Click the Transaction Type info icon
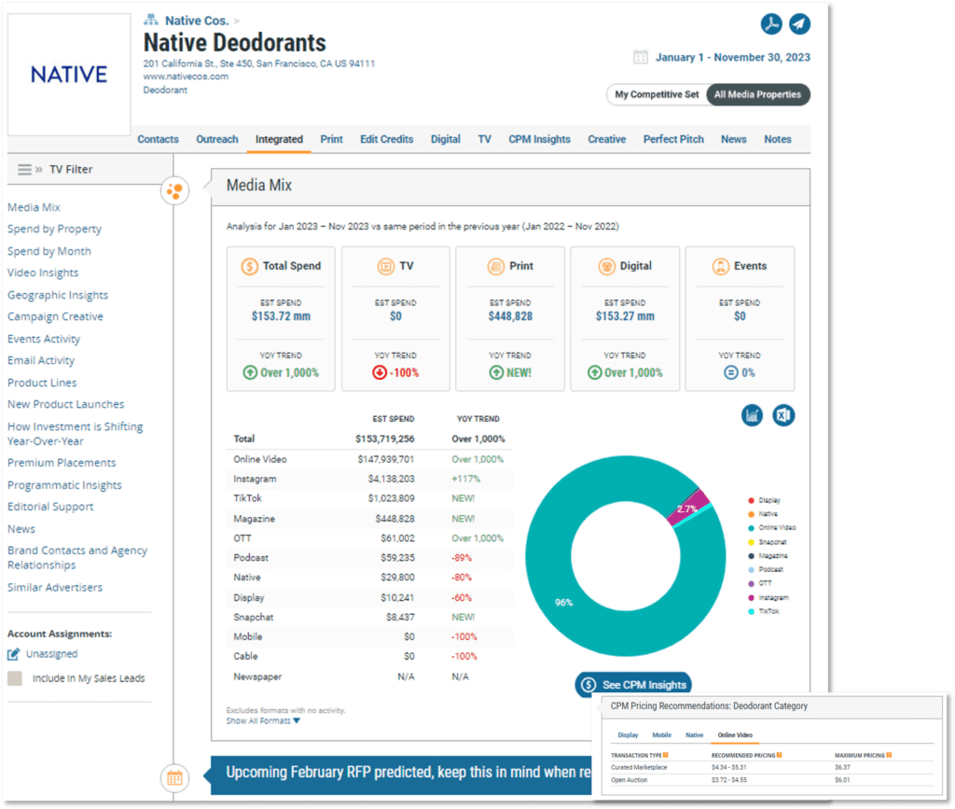 click(x=666, y=756)
